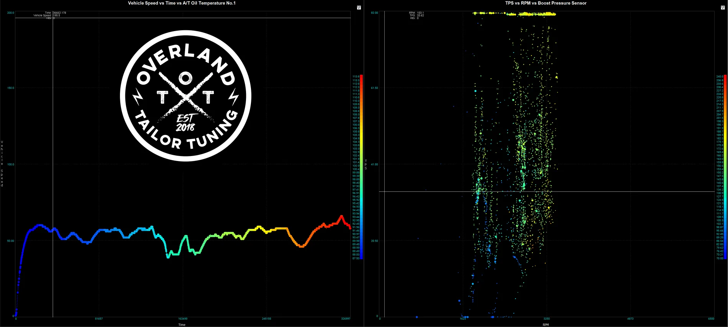Click oil temperature scale value '113.8'
Screen dimensions: 728x327
tap(356, 77)
